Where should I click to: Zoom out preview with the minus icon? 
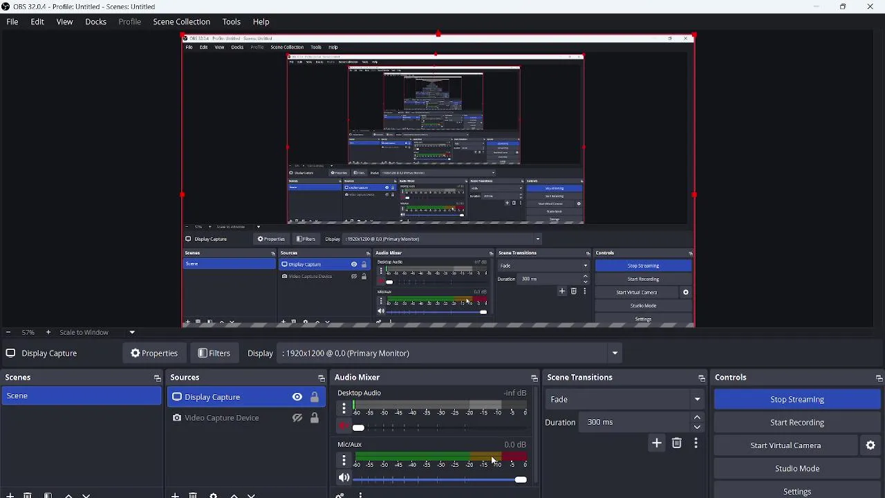click(x=8, y=333)
